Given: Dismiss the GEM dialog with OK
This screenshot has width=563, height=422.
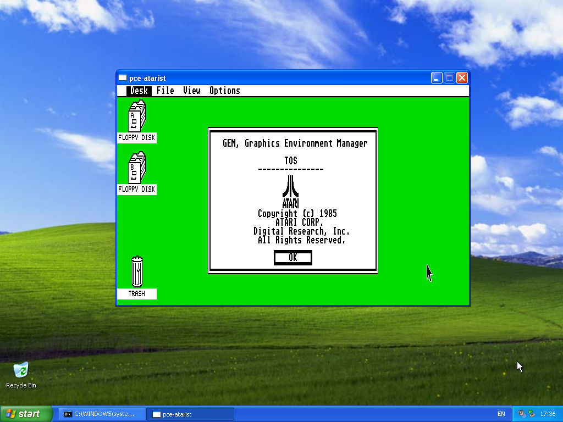Looking at the screenshot, I should coord(293,258).
